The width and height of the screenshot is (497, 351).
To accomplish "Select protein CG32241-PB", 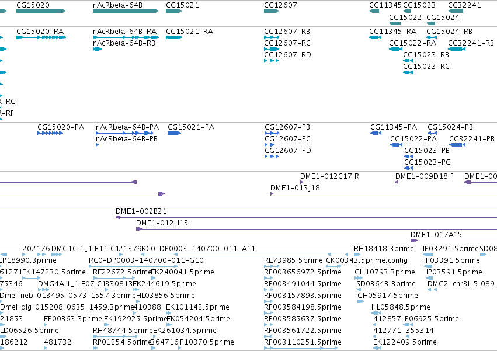I will click(x=457, y=145).
